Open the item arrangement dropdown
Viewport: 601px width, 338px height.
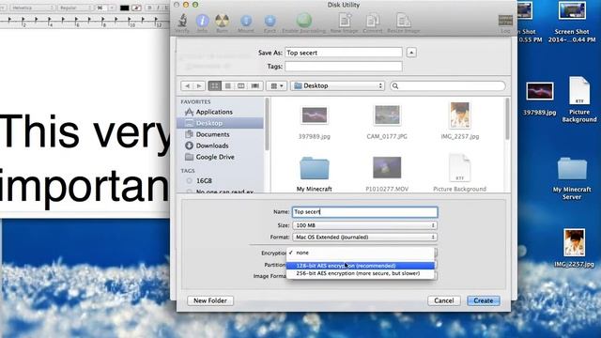tap(276, 85)
